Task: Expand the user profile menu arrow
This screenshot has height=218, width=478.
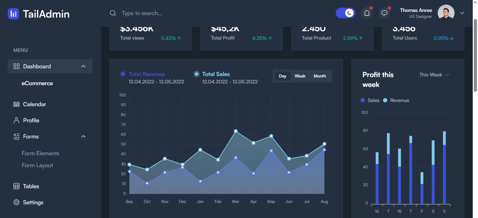Action: [462, 13]
